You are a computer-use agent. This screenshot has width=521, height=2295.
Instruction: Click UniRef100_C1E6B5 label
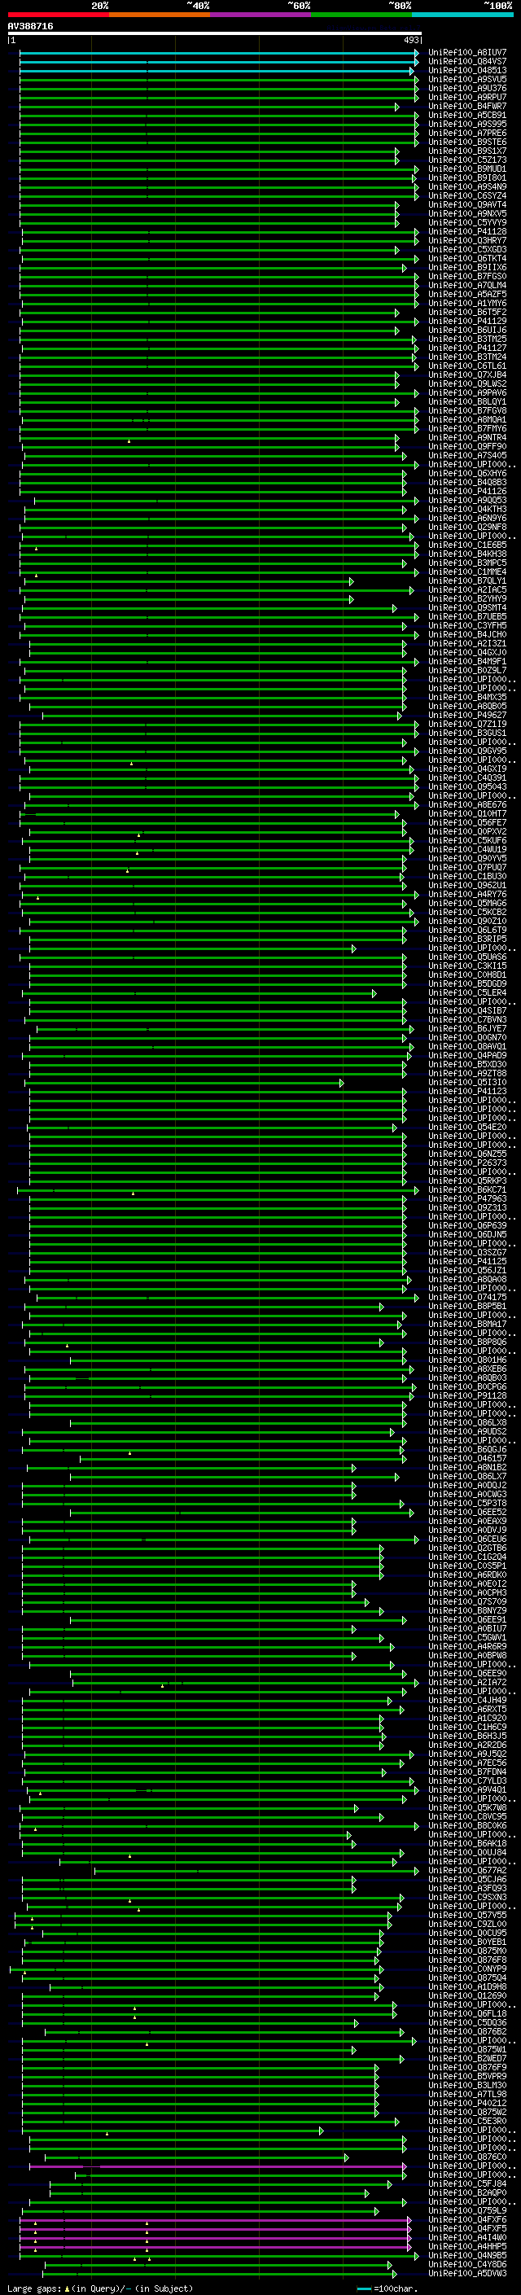pos(467,545)
